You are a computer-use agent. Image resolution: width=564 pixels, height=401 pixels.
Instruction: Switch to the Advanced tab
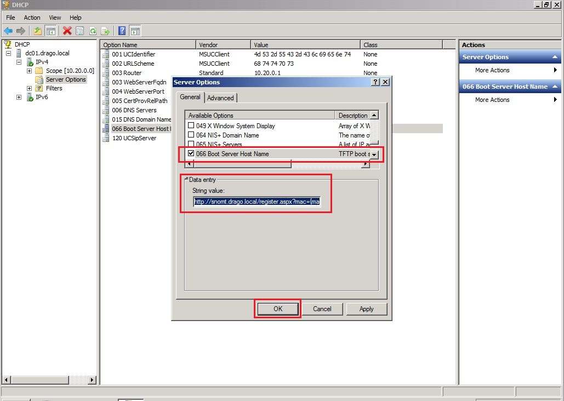coord(221,98)
